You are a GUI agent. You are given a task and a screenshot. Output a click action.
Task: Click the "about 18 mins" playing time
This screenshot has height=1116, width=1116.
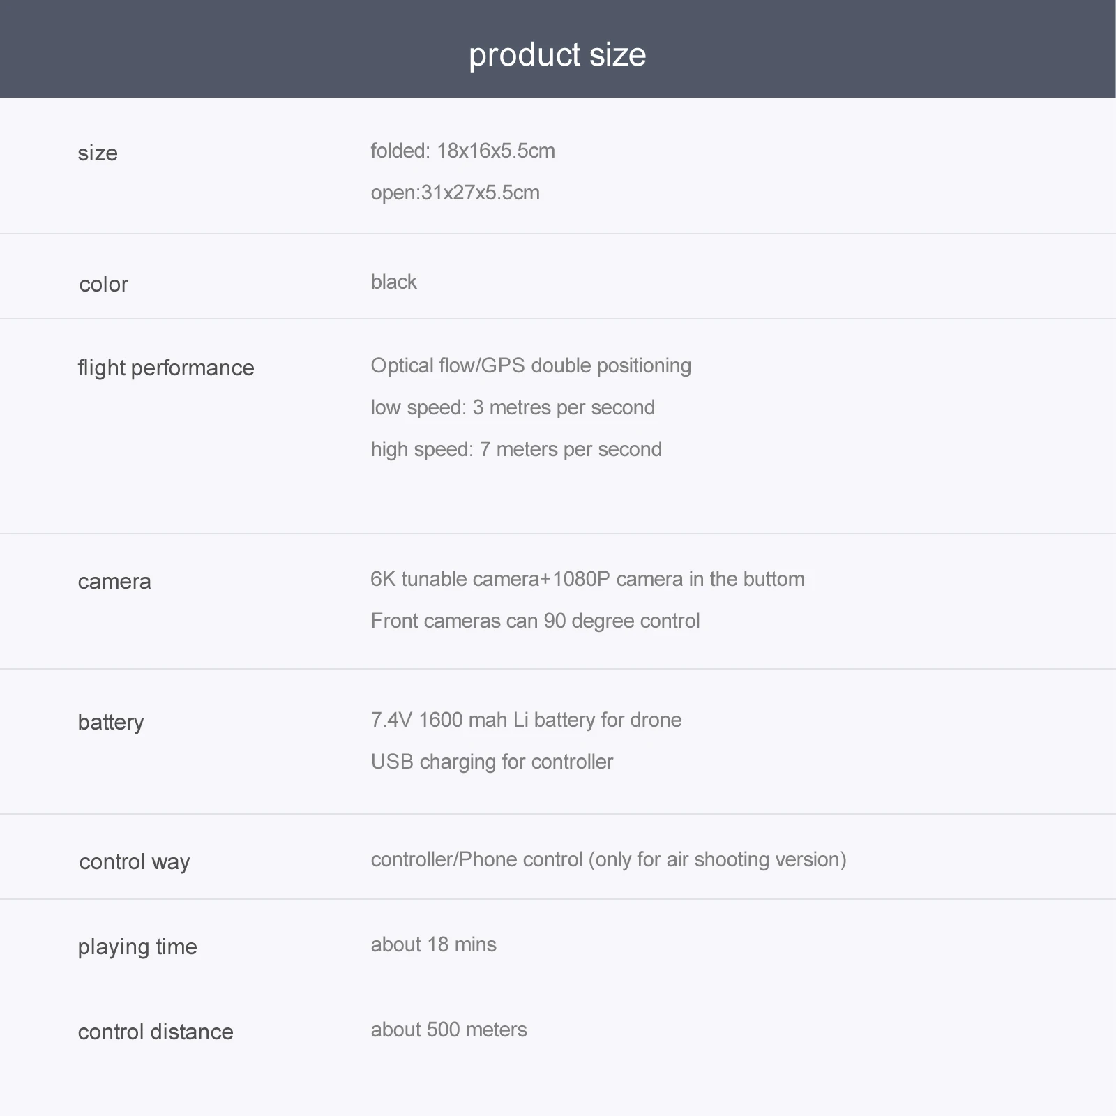433,944
